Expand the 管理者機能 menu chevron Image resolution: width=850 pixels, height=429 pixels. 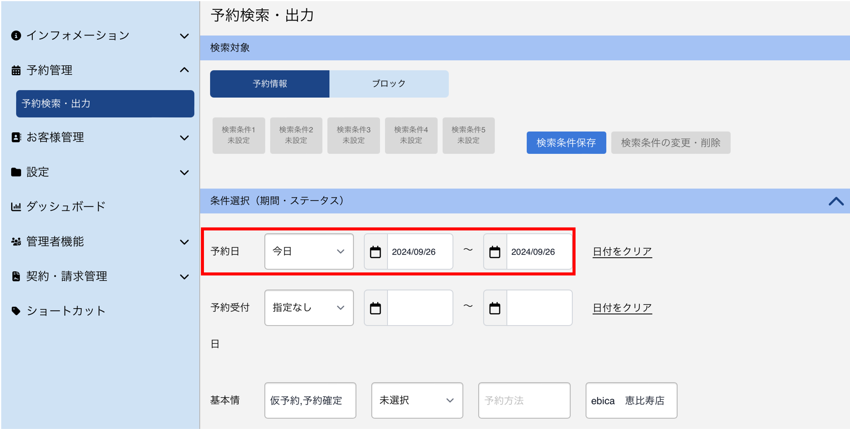184,242
